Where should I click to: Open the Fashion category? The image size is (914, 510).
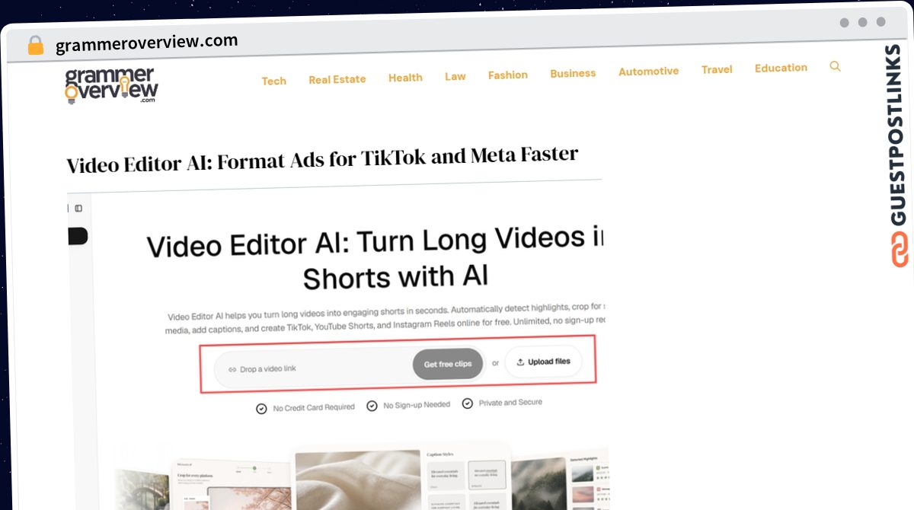(508, 75)
